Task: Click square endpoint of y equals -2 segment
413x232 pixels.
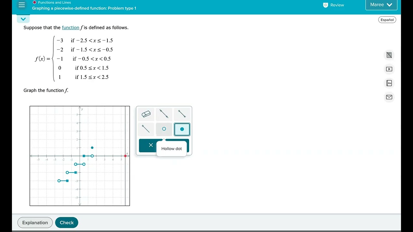Action: 76,172
